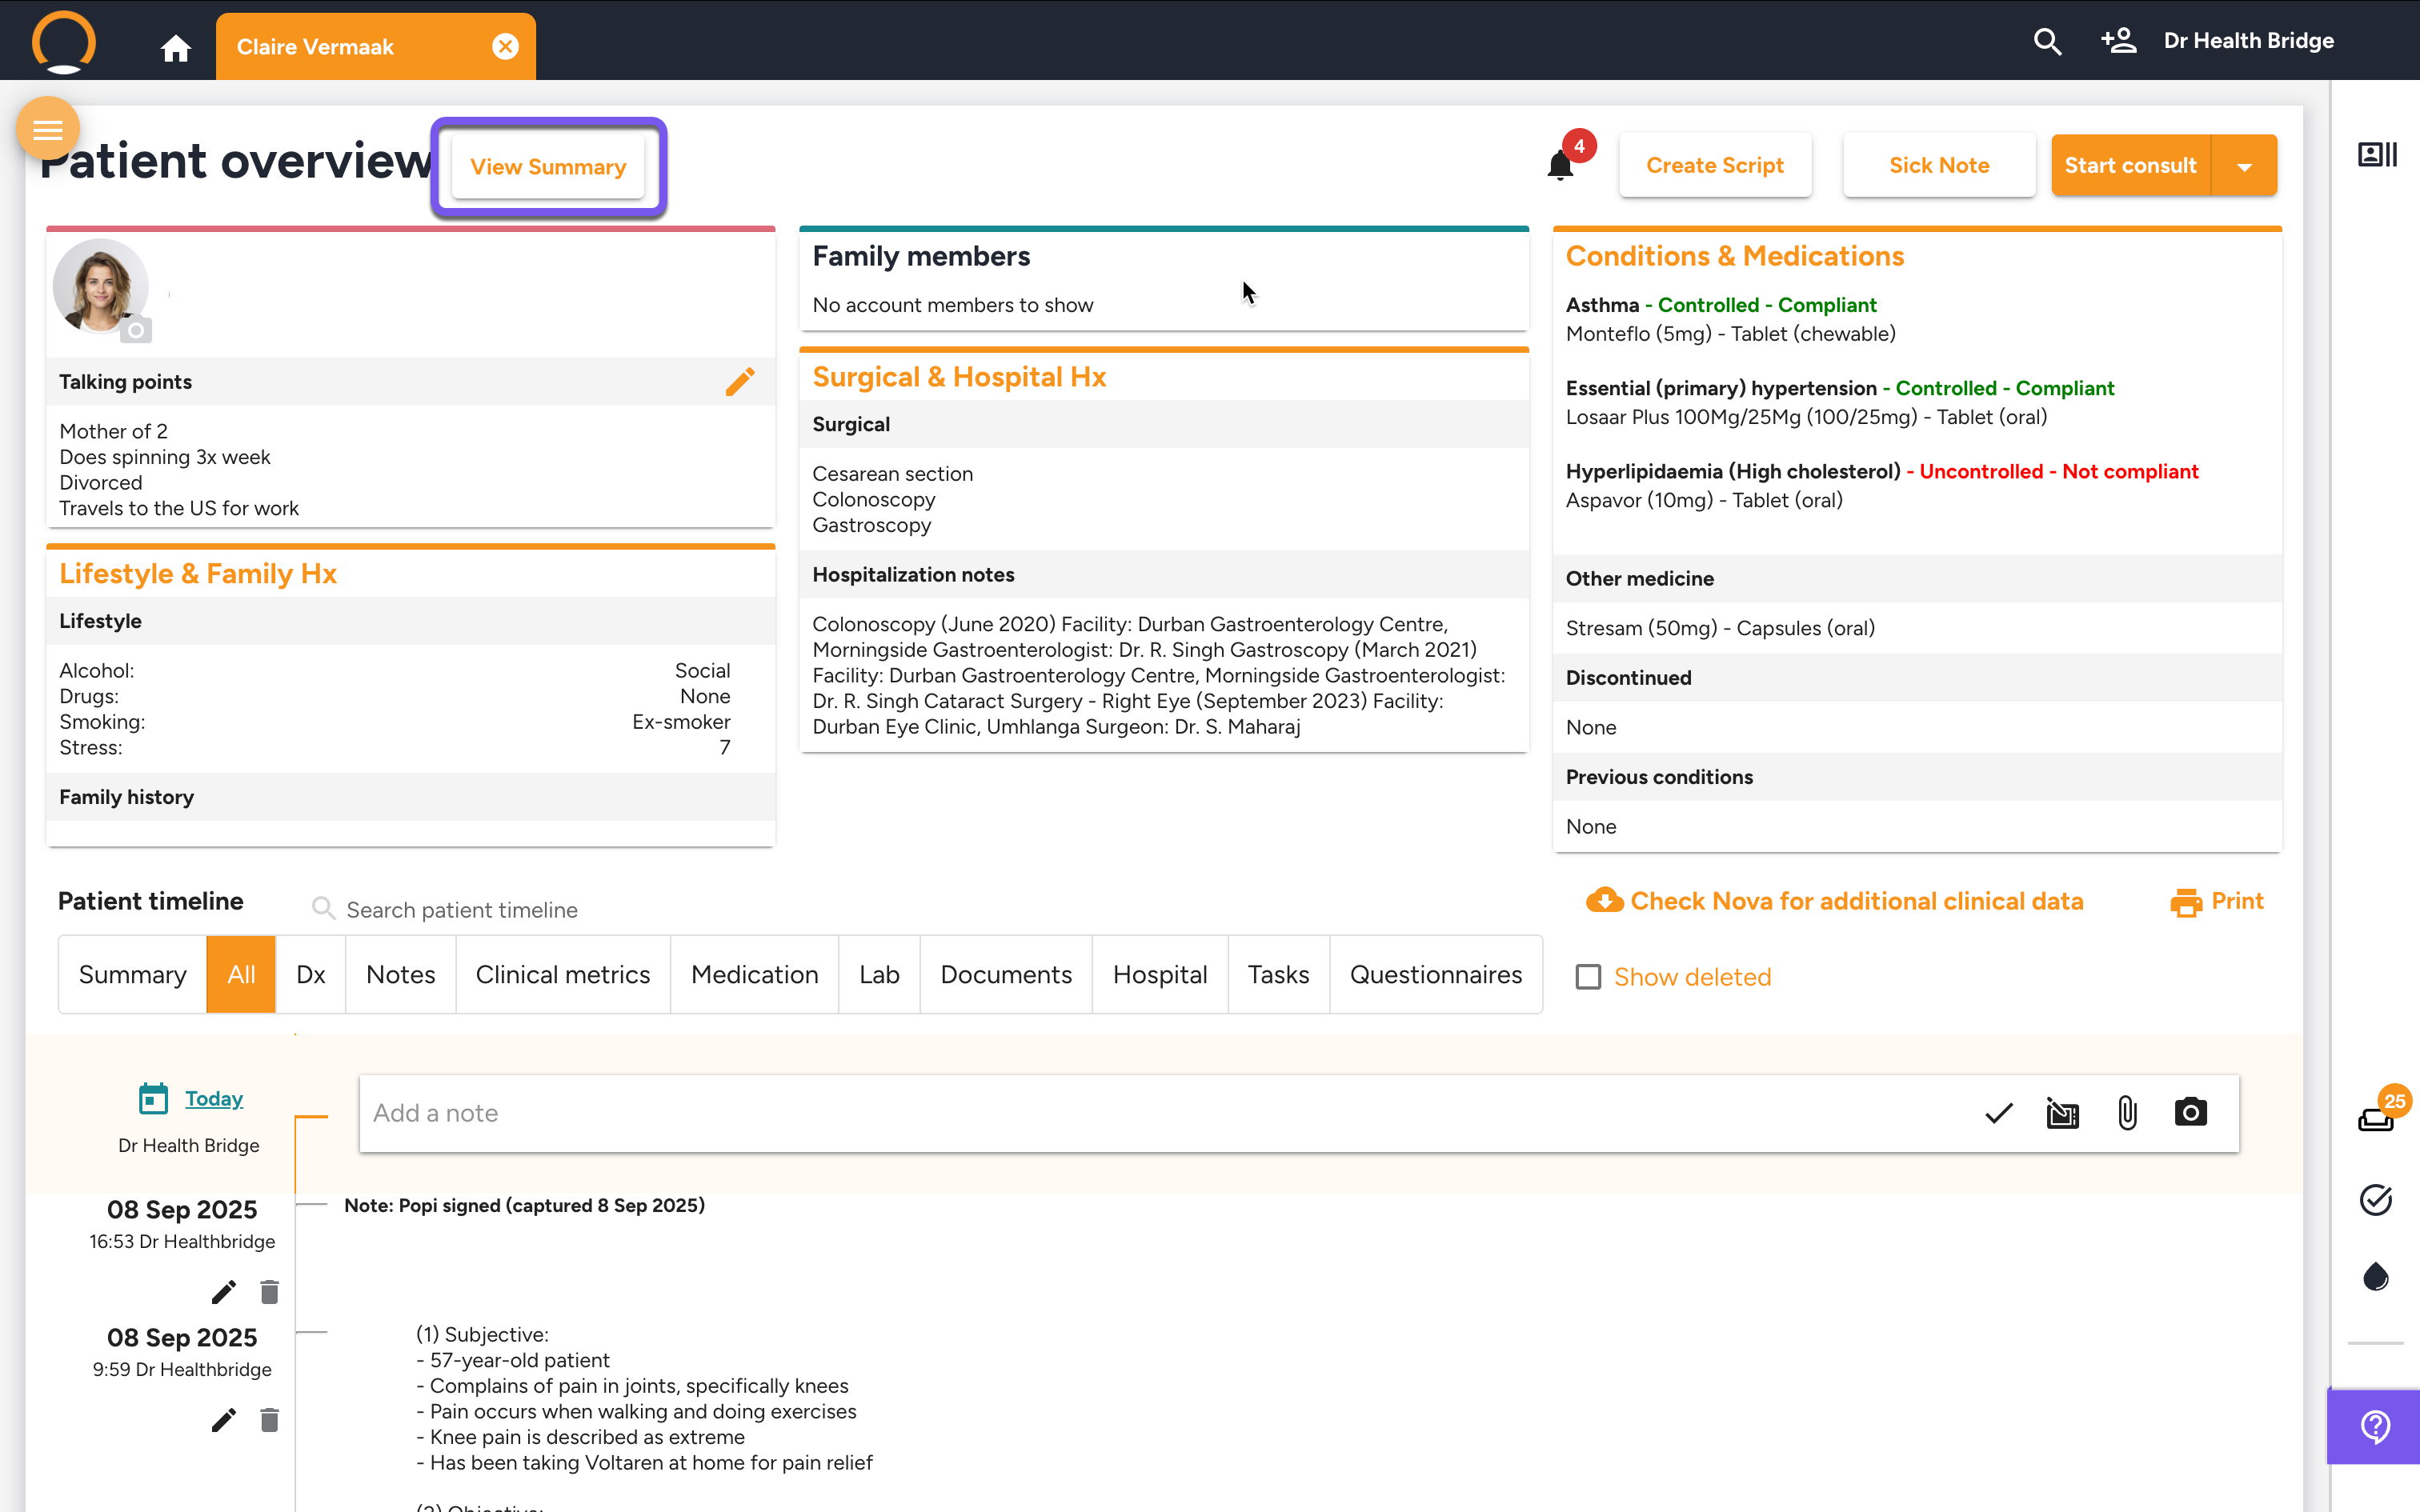Click the Create Script button
Viewport: 2420px width, 1512px height.
1714,165
